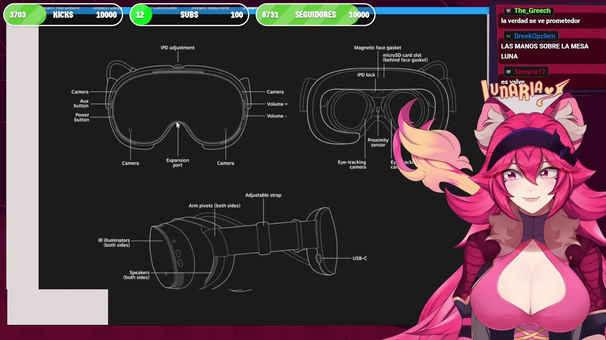Click the "Aux button" label
The width and height of the screenshot is (606, 340).
81,103
